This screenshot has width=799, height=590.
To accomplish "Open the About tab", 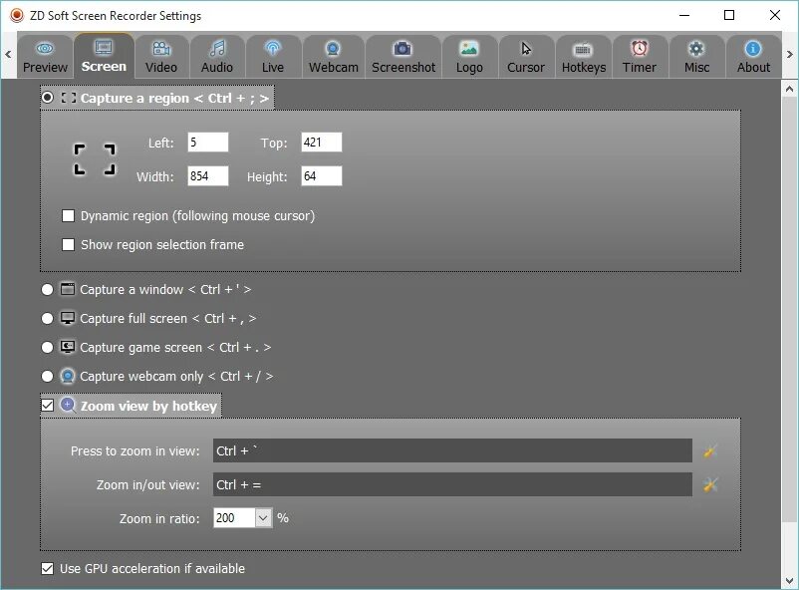I will tap(753, 57).
